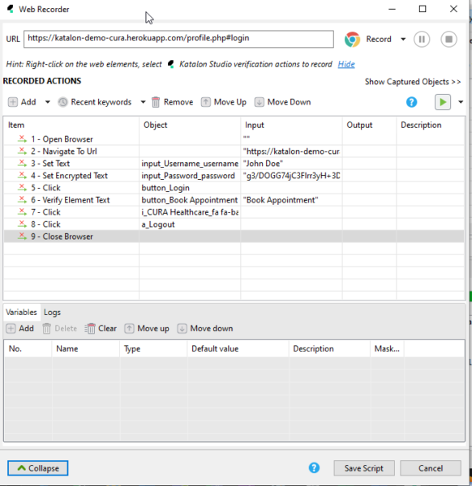This screenshot has width=472, height=486.
Task: Expand the run options arrow beside play
Action: (x=461, y=102)
